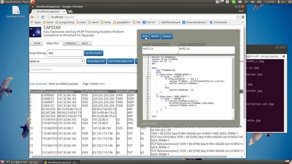The height and width of the screenshot is (164, 292).
Task: Bookmark this page with the star icon
Action: (x=237, y=17)
